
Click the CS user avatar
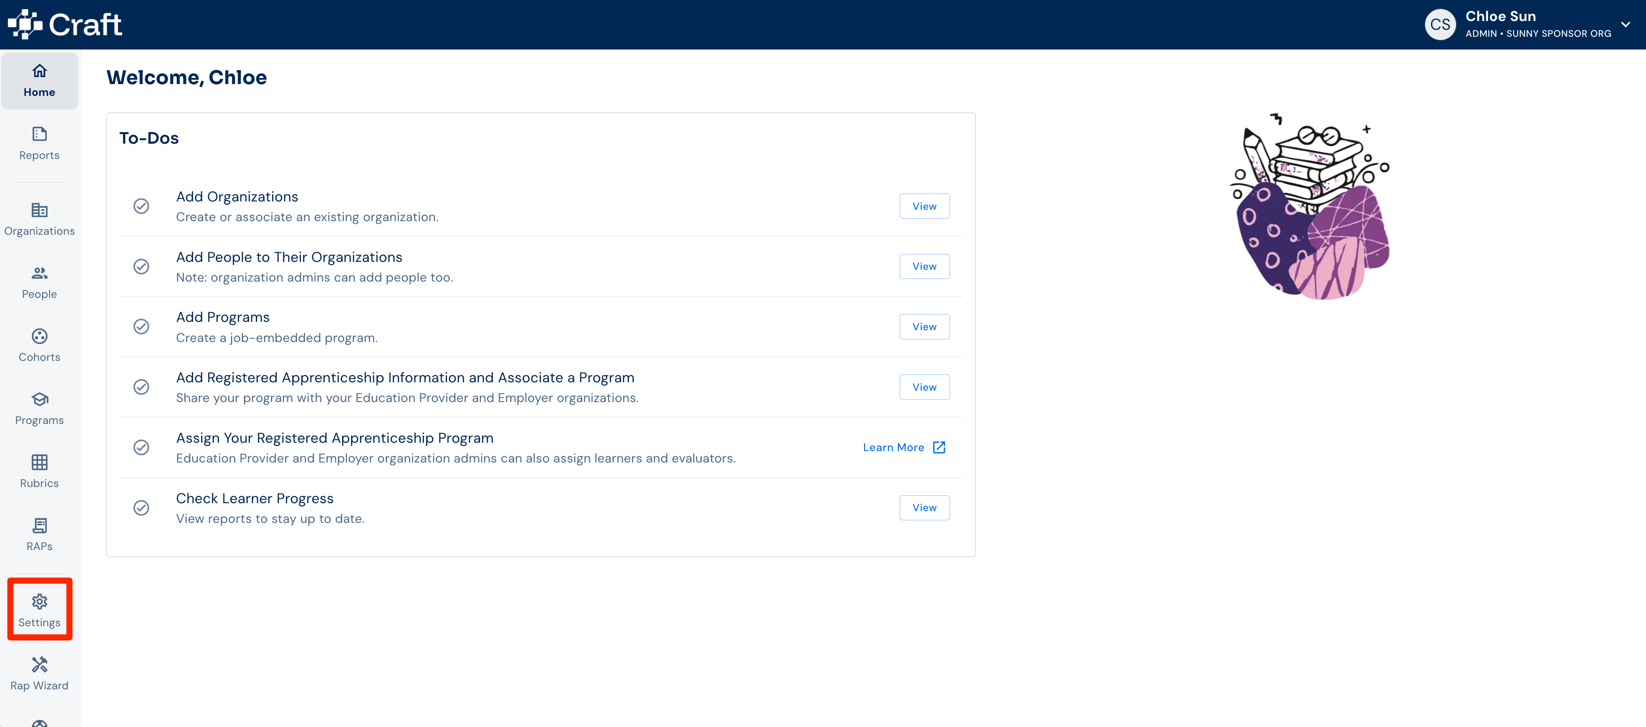[x=1440, y=24]
